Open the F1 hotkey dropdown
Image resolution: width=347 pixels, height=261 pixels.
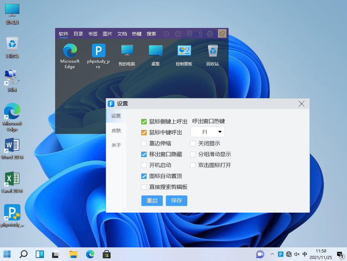[208, 132]
